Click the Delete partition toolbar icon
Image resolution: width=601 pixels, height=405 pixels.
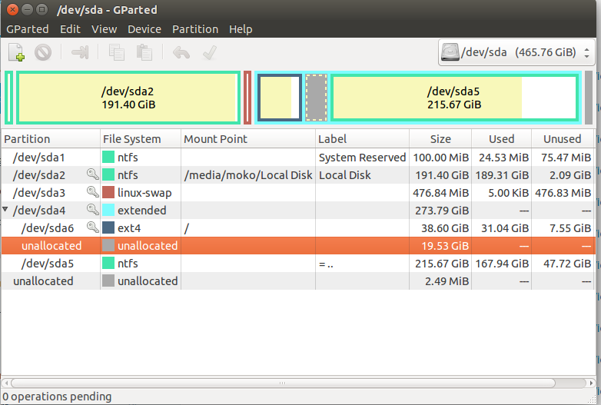(x=43, y=52)
